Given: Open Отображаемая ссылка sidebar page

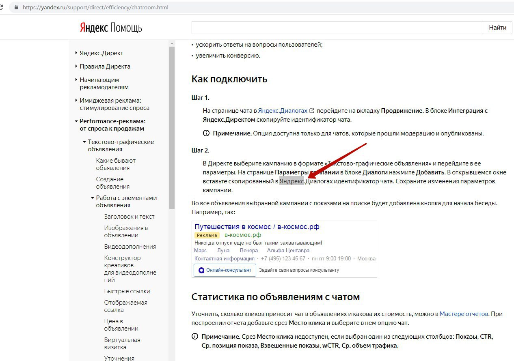Looking at the screenshot, I should click(x=125, y=306).
